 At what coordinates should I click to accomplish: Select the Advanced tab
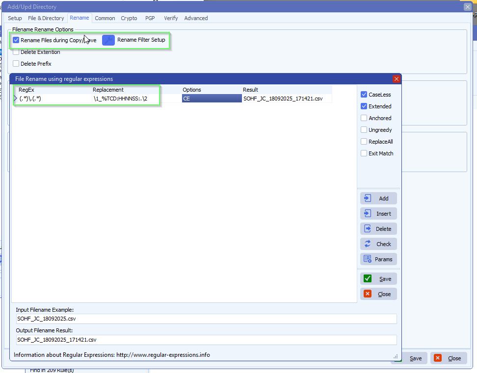pos(196,18)
